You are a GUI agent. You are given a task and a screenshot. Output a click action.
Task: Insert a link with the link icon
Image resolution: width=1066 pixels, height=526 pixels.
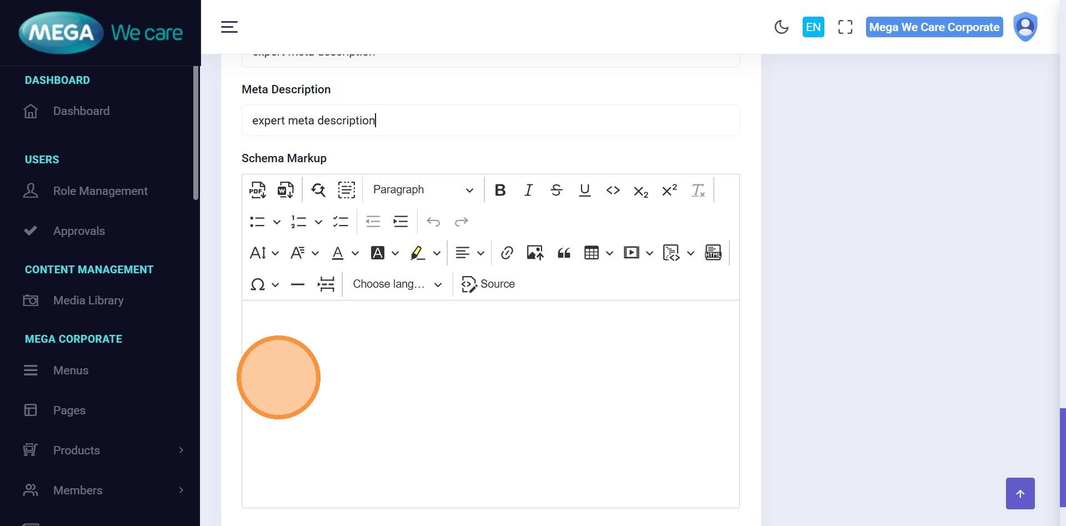[507, 253]
